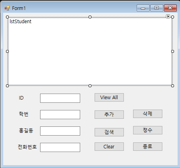The height and width of the screenshot is (168, 180).
Task: Click the bottom-middle resize handle of lstStudent
Action: tap(90, 86)
